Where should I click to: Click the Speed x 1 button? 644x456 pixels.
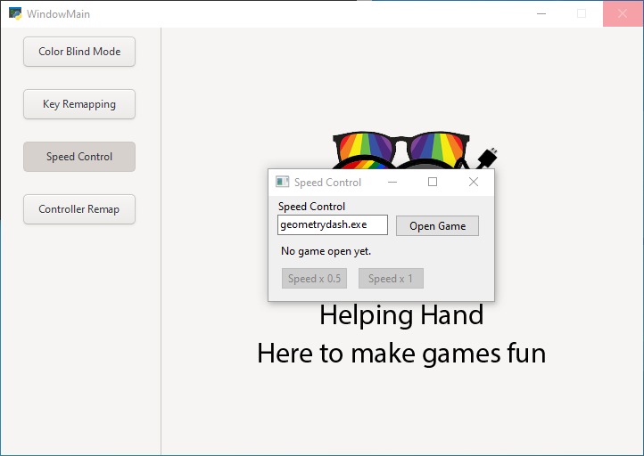coord(391,279)
